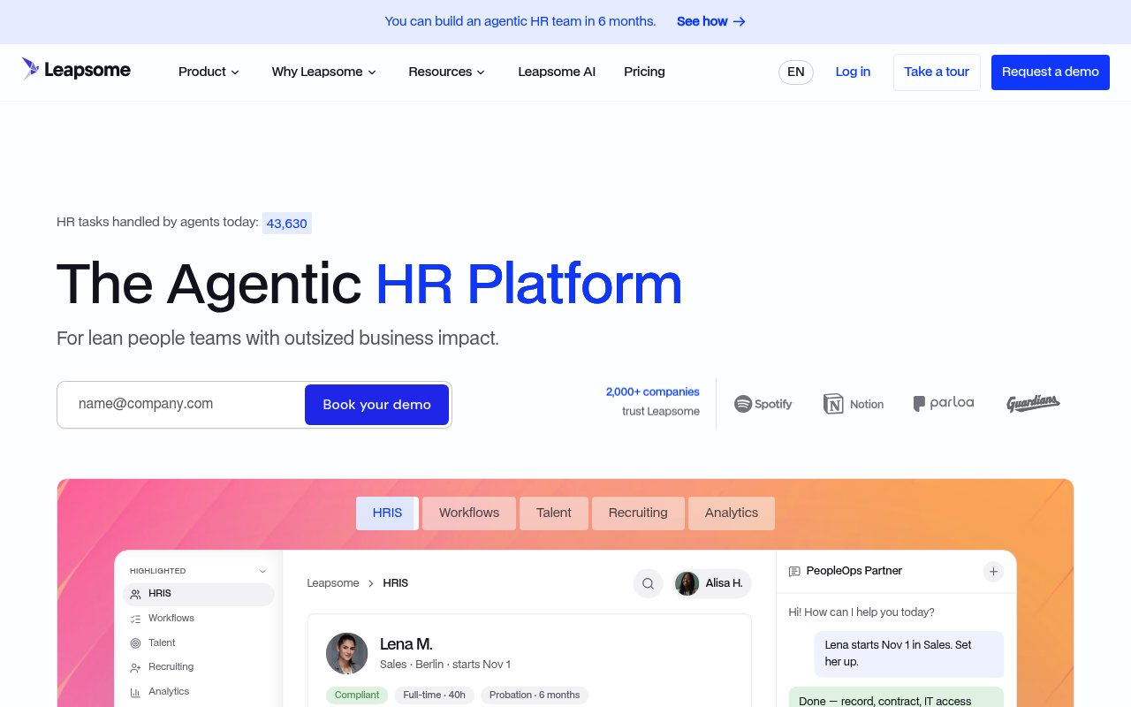Click the Notion logo
The height and width of the screenshot is (707, 1131).
tap(853, 404)
